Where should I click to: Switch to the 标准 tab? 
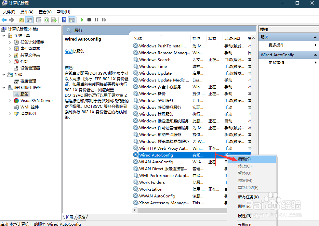click(81, 217)
